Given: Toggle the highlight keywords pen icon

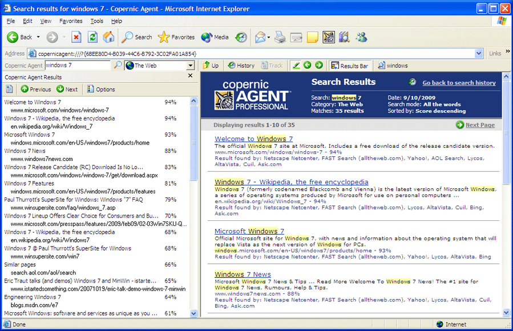Looking at the screenshot, I should [x=296, y=66].
